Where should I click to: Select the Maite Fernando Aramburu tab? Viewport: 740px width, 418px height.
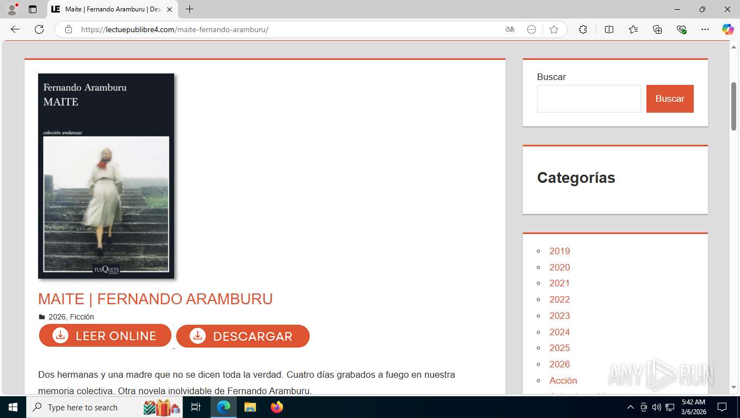pos(113,9)
